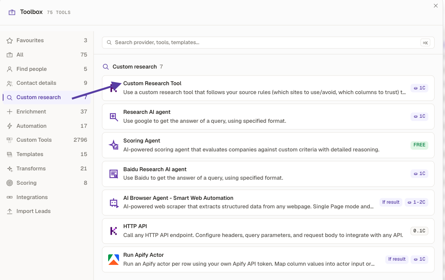Click the Toolbox briefcase icon in header
445x280 pixels.
[x=12, y=12]
